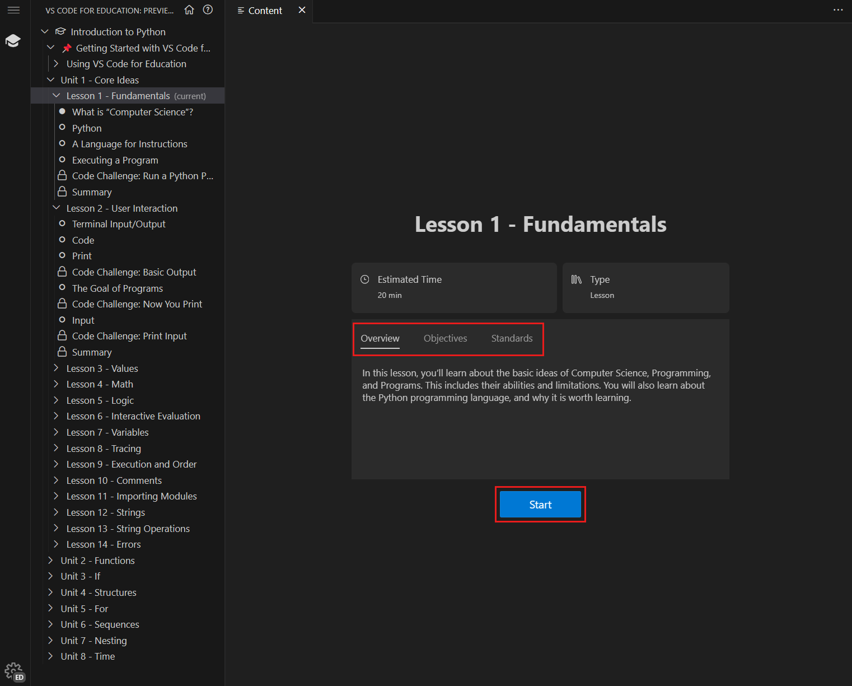The image size is (852, 686).
Task: Switch to the Objectives tab
Action: (445, 338)
